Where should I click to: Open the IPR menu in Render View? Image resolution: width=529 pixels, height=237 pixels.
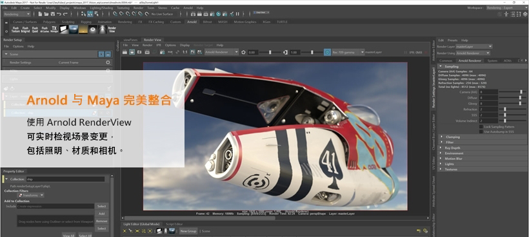[159, 45]
